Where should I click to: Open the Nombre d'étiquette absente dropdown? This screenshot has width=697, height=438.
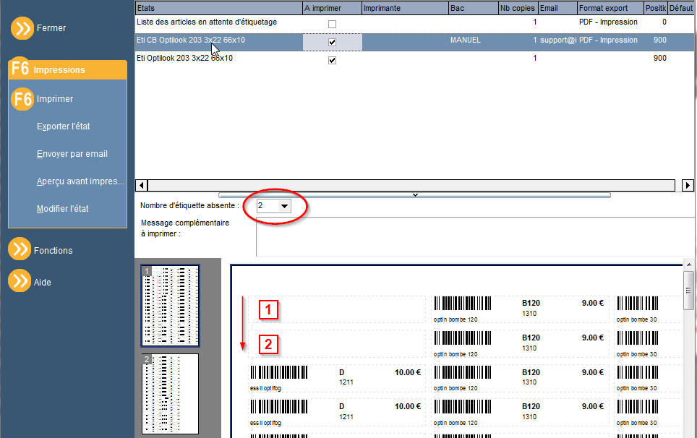point(284,206)
